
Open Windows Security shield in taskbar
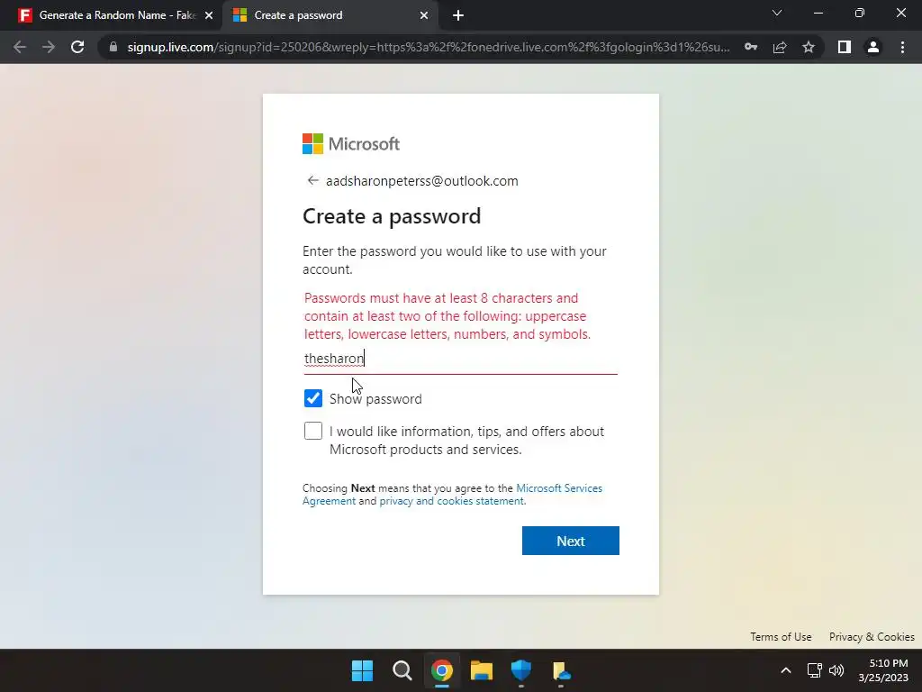pyautogui.click(x=521, y=670)
